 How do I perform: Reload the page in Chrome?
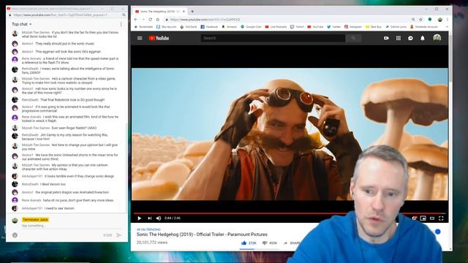(150, 20)
